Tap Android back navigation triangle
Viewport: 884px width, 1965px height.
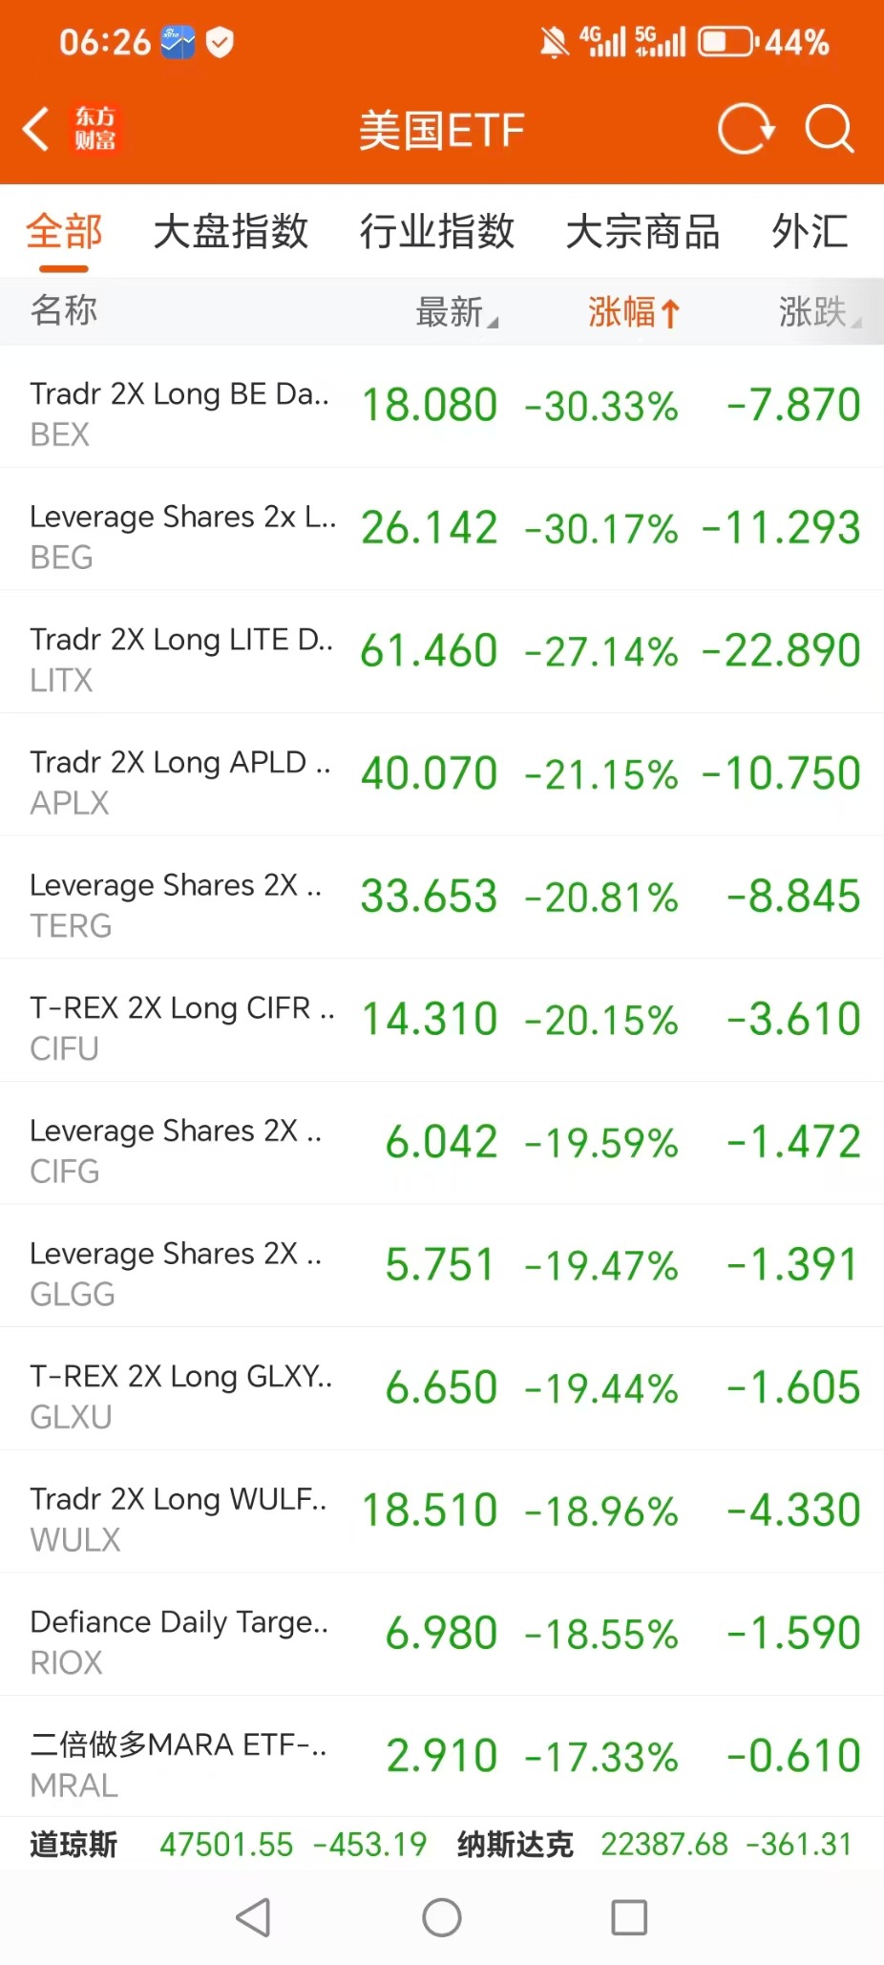pyautogui.click(x=254, y=1916)
